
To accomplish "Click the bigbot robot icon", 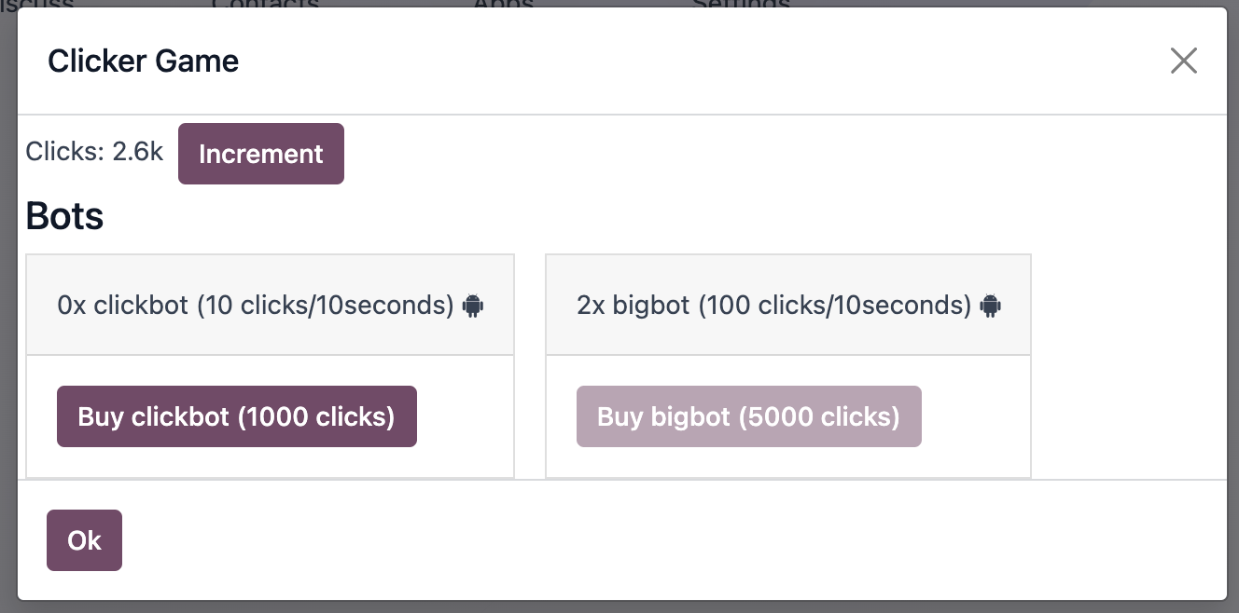I will coord(990,305).
